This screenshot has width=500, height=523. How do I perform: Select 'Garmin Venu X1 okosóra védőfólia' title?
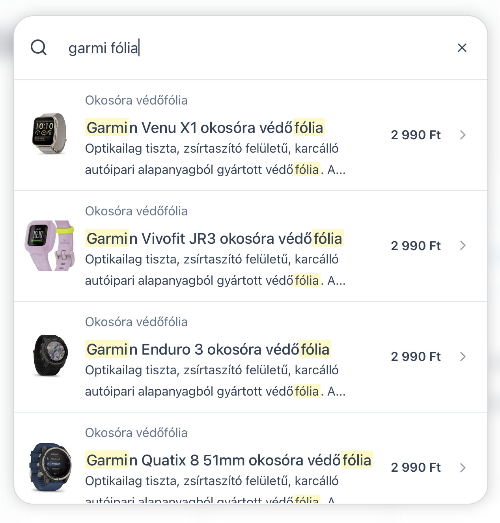pos(205,128)
